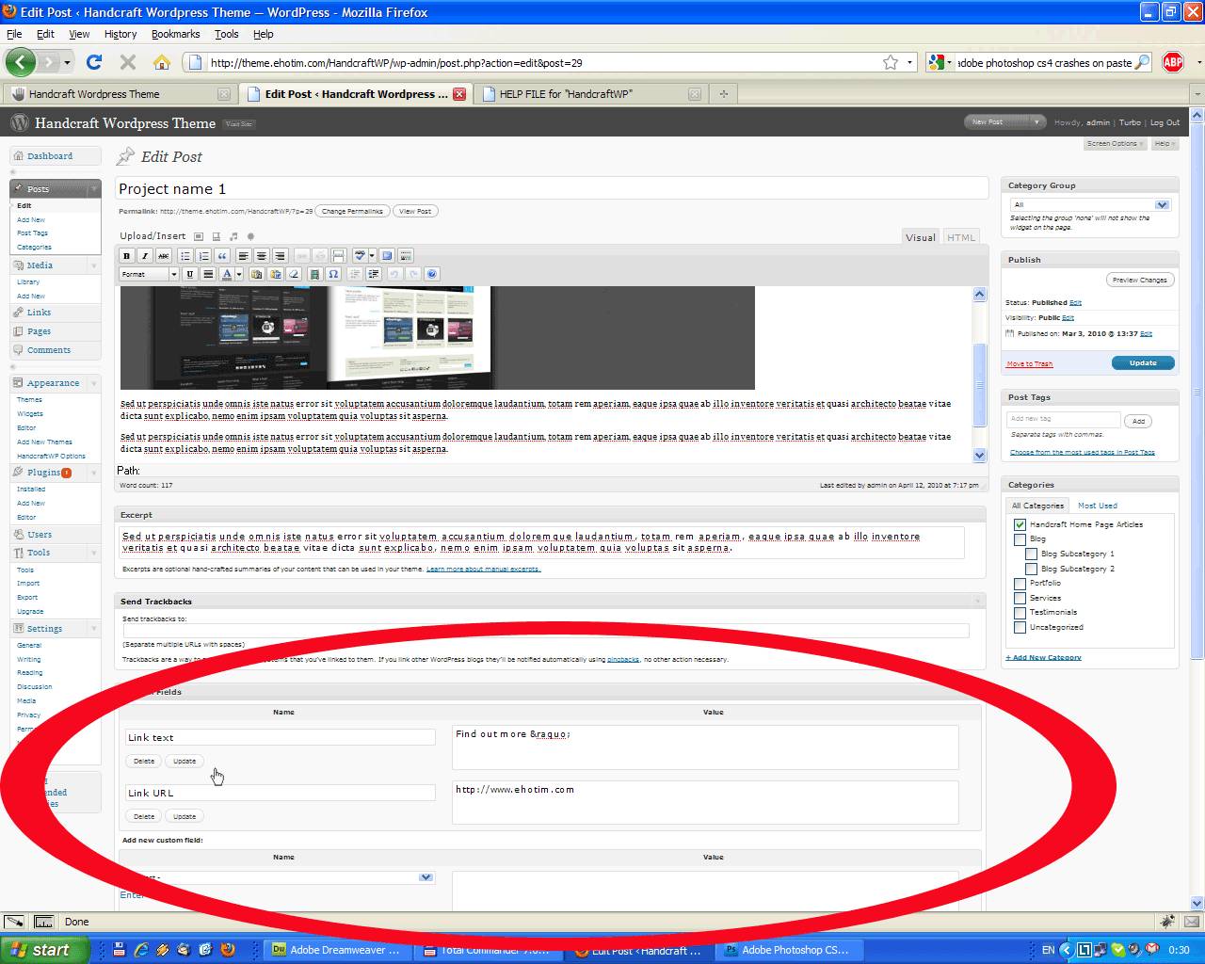The height and width of the screenshot is (964, 1205).
Task: Open the Category Group dropdown
Action: (x=1089, y=204)
